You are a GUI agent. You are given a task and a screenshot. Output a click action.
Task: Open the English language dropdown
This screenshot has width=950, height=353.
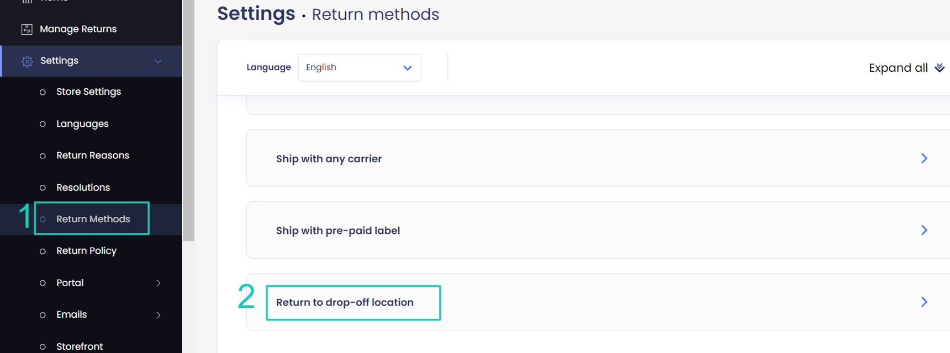pyautogui.click(x=360, y=68)
